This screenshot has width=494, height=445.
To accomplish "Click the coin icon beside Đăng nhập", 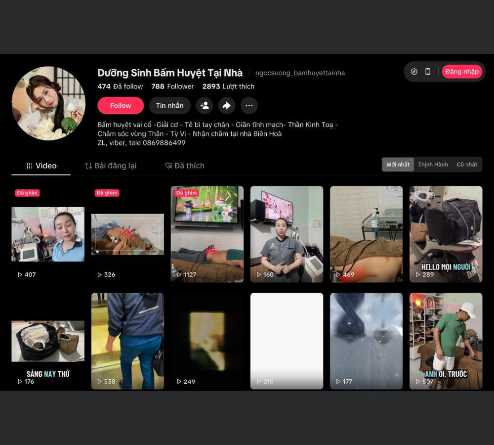I will (414, 72).
